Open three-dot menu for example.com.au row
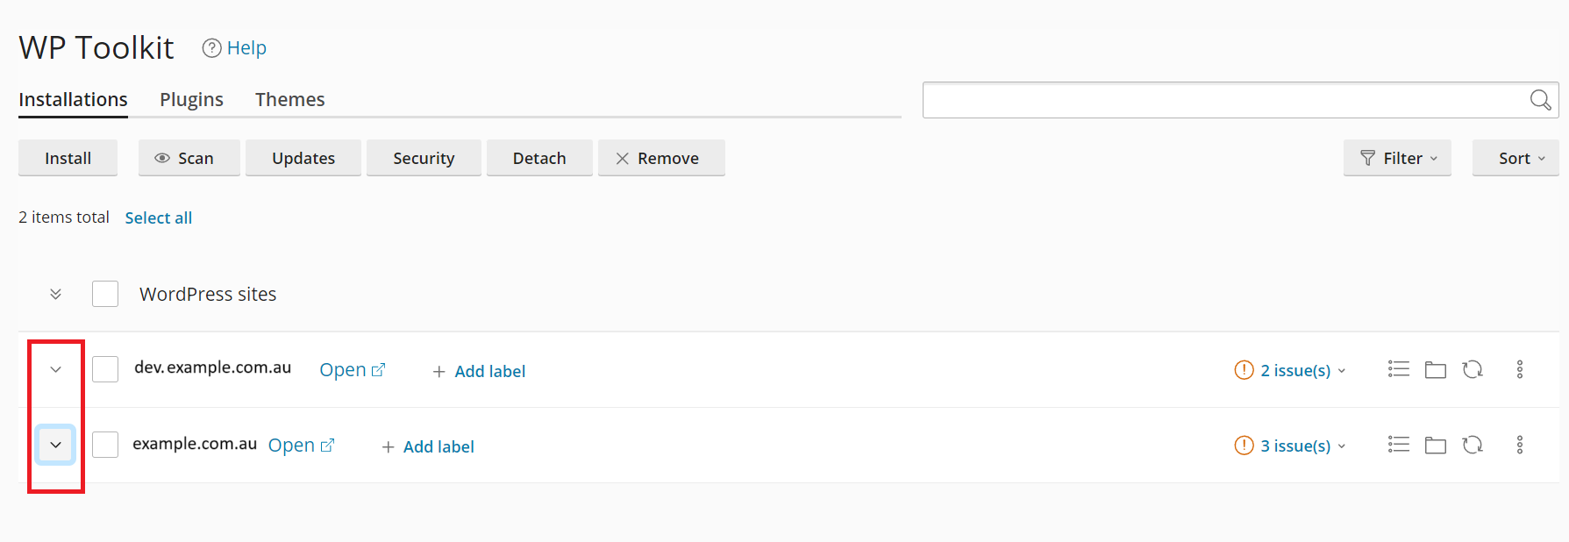Viewport: 1569px width, 542px height. click(x=1520, y=446)
